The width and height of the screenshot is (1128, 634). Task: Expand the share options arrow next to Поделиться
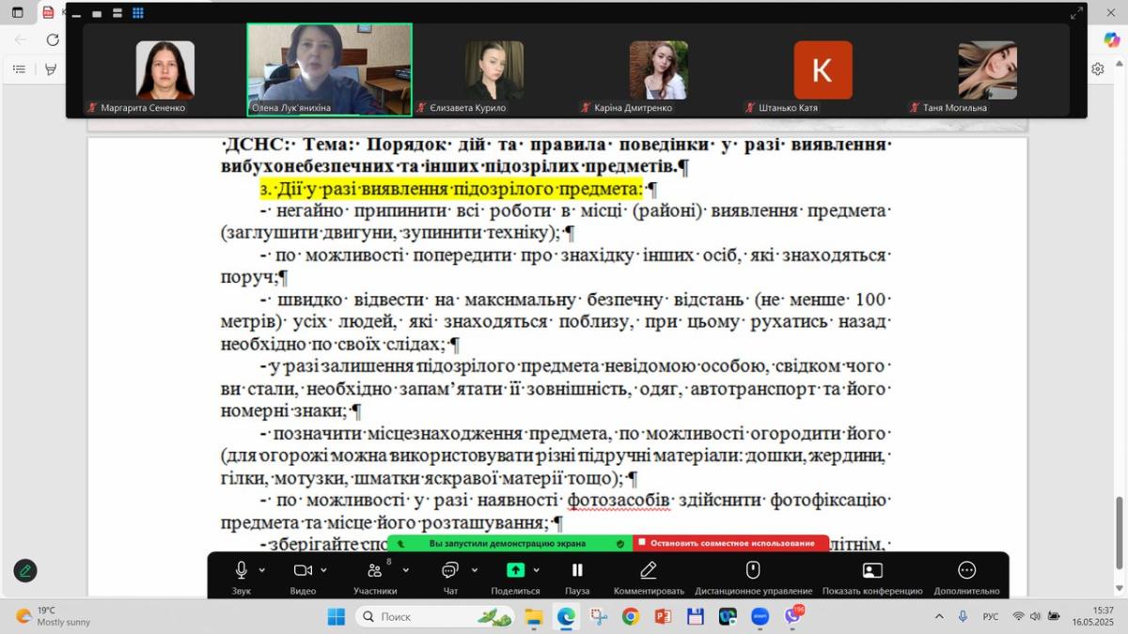537,570
